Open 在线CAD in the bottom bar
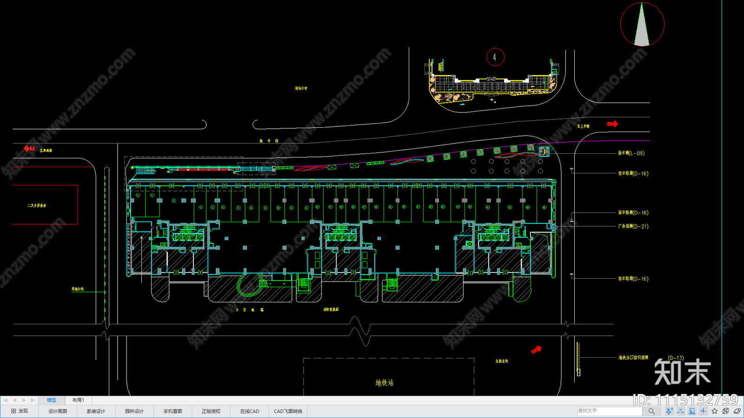The height and width of the screenshot is (418, 744). pyautogui.click(x=250, y=411)
